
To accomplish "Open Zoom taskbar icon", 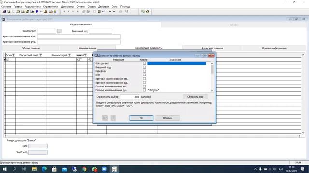I will pos(104,169).
